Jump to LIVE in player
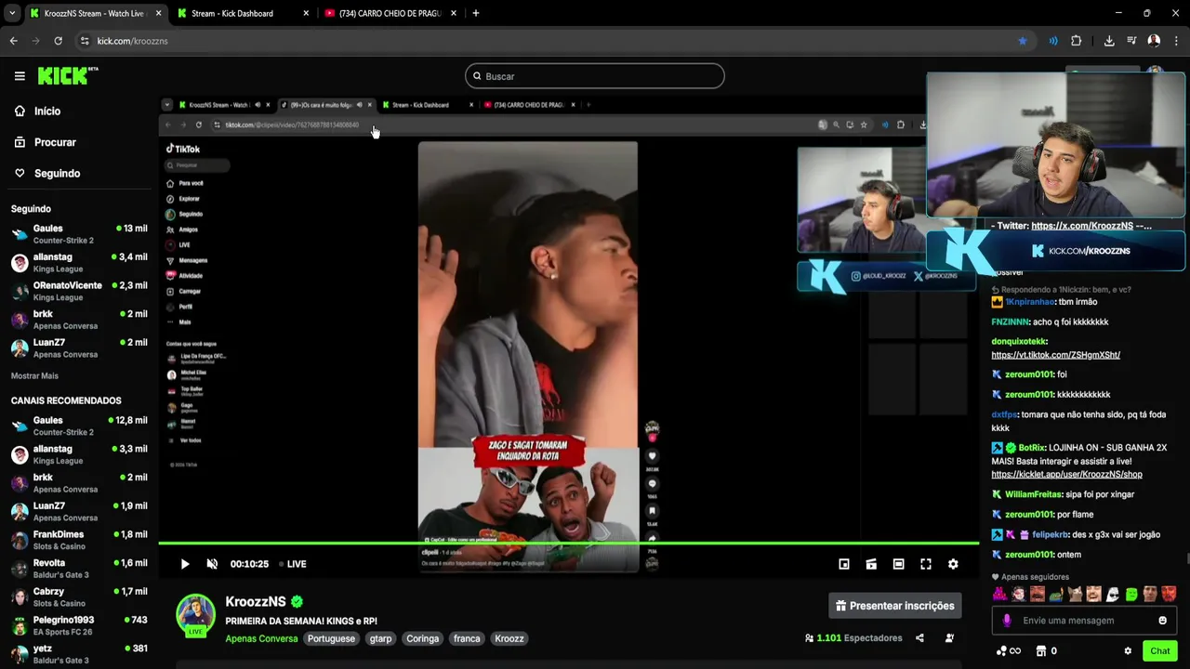Image resolution: width=1190 pixels, height=669 pixels. pyautogui.click(x=292, y=564)
